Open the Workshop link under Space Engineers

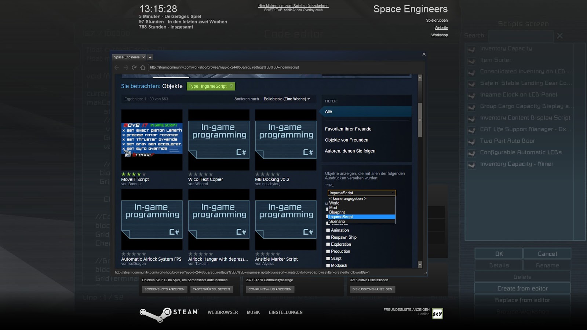click(440, 35)
